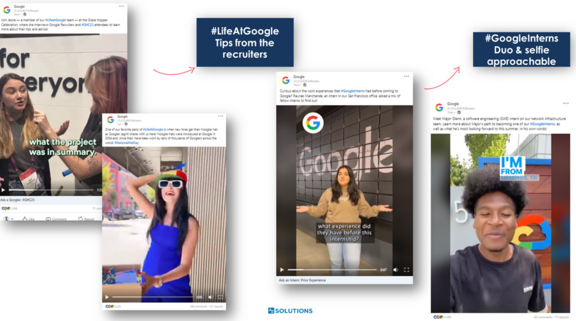Click #GoogleInterns hashtag in Raunak Manchanda post

point(353,91)
